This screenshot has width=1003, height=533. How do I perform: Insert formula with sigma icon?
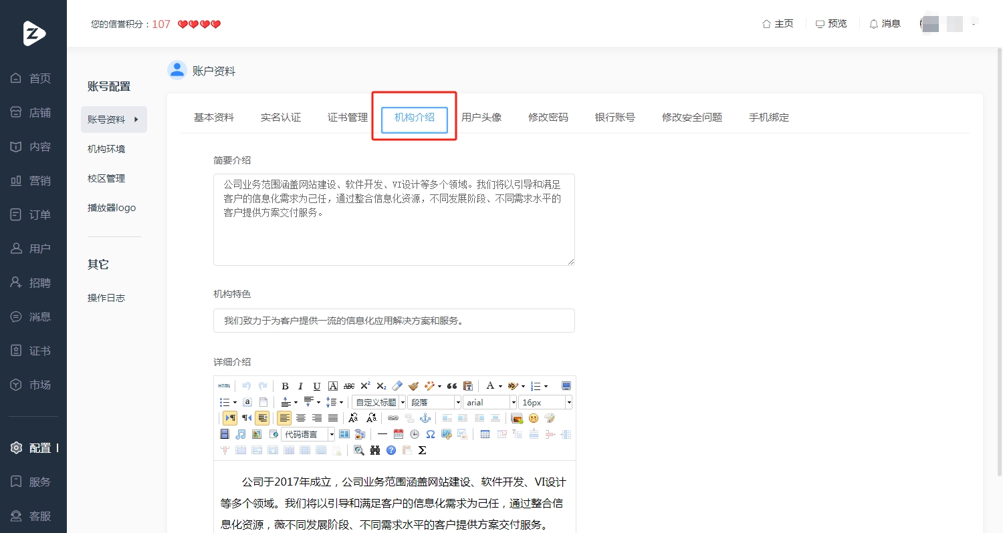tap(422, 450)
